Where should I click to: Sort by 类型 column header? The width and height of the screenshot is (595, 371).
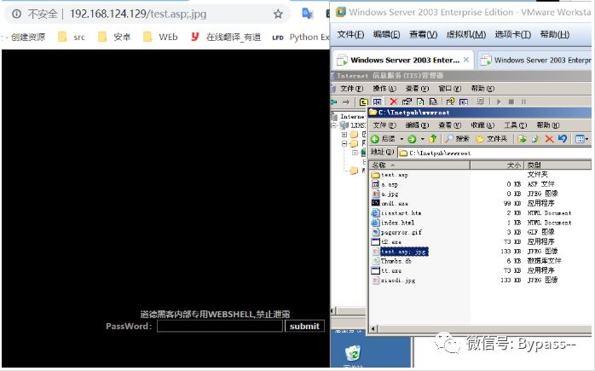coord(557,165)
